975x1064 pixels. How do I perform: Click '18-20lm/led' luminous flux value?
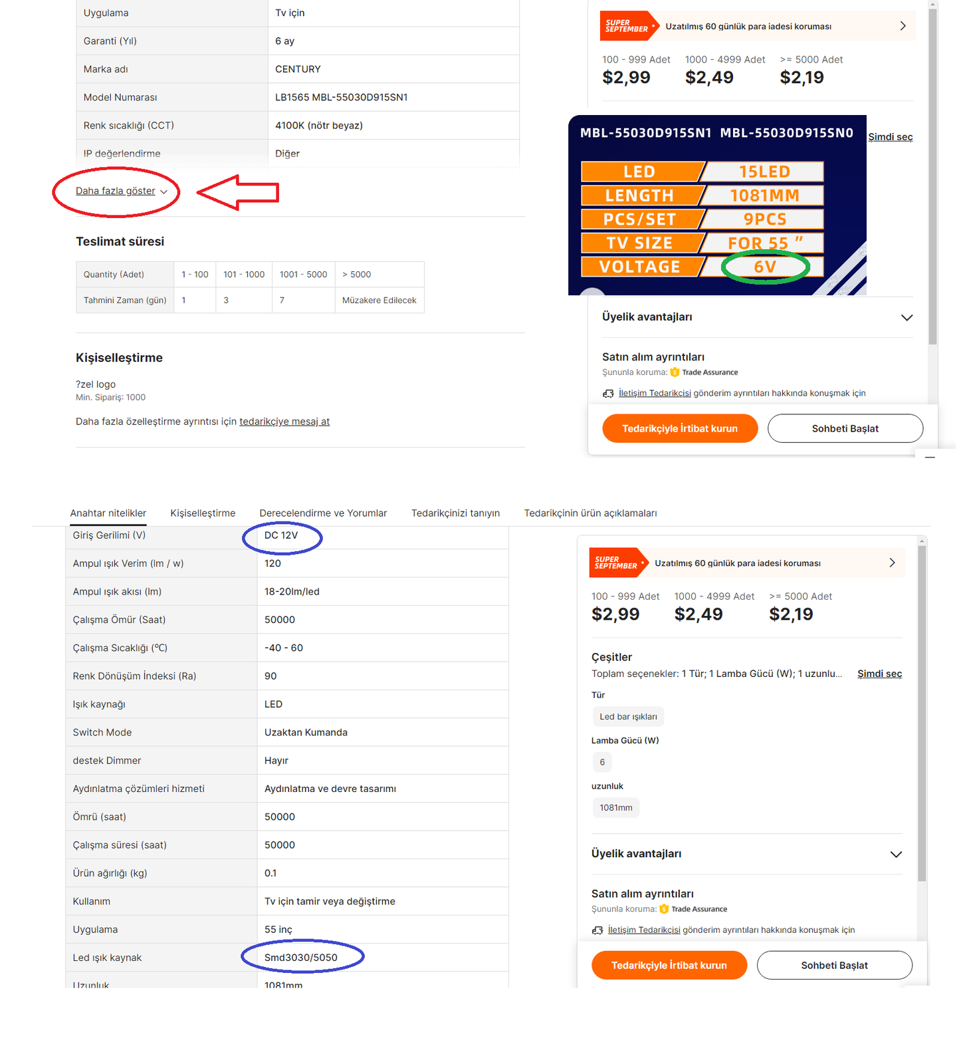pyautogui.click(x=292, y=592)
